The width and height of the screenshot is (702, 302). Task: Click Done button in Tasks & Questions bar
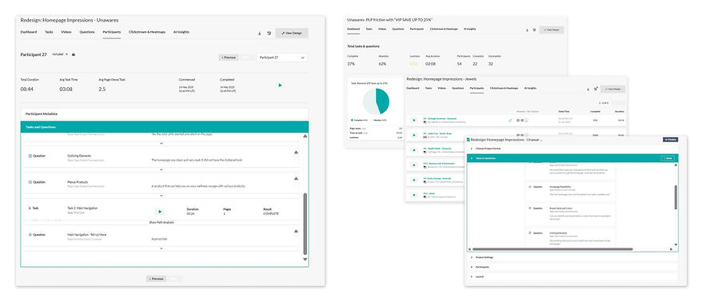pos(668,158)
